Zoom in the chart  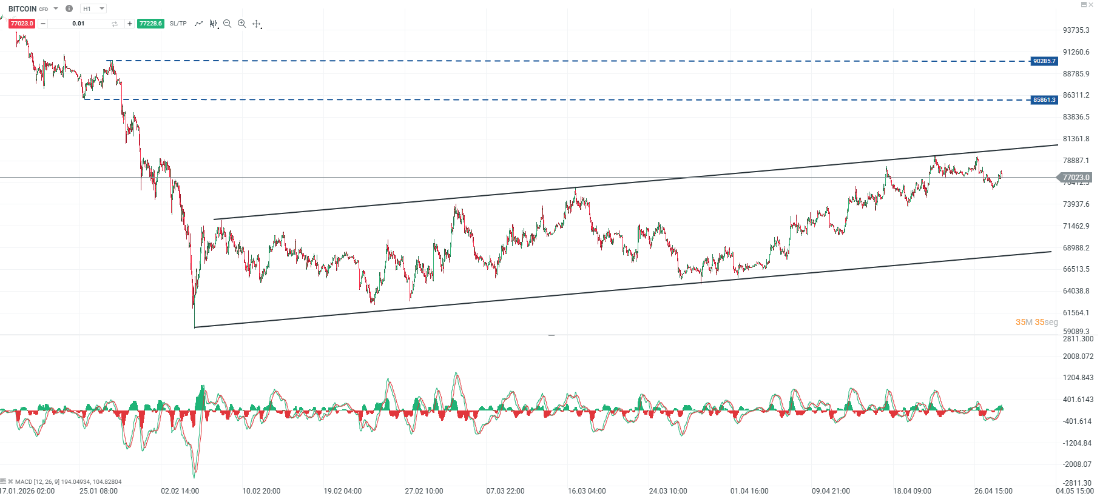(x=241, y=24)
